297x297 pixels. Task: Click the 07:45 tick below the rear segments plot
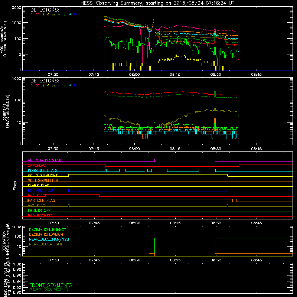pos(94,149)
